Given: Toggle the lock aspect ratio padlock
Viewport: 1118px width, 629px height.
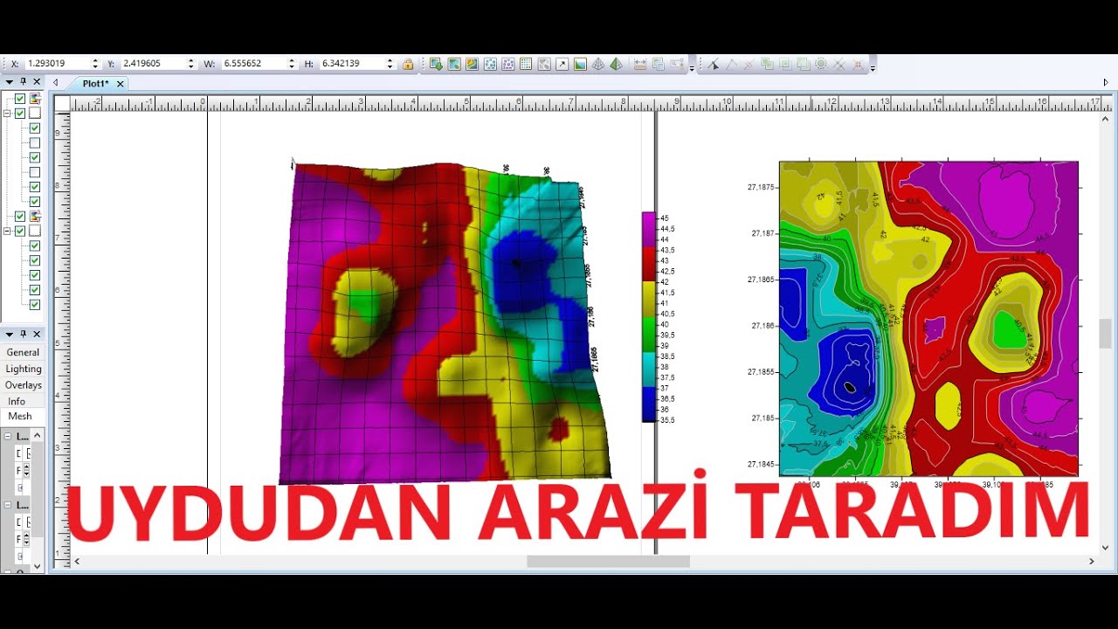Looking at the screenshot, I should pyautogui.click(x=408, y=64).
